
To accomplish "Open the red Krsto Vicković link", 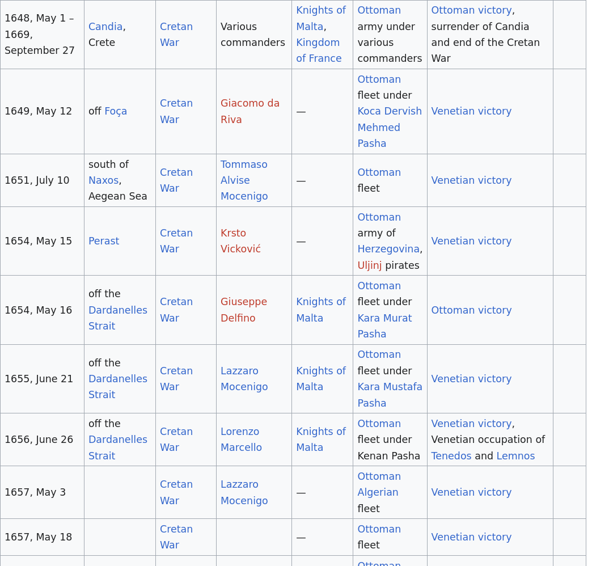I will [240, 241].
